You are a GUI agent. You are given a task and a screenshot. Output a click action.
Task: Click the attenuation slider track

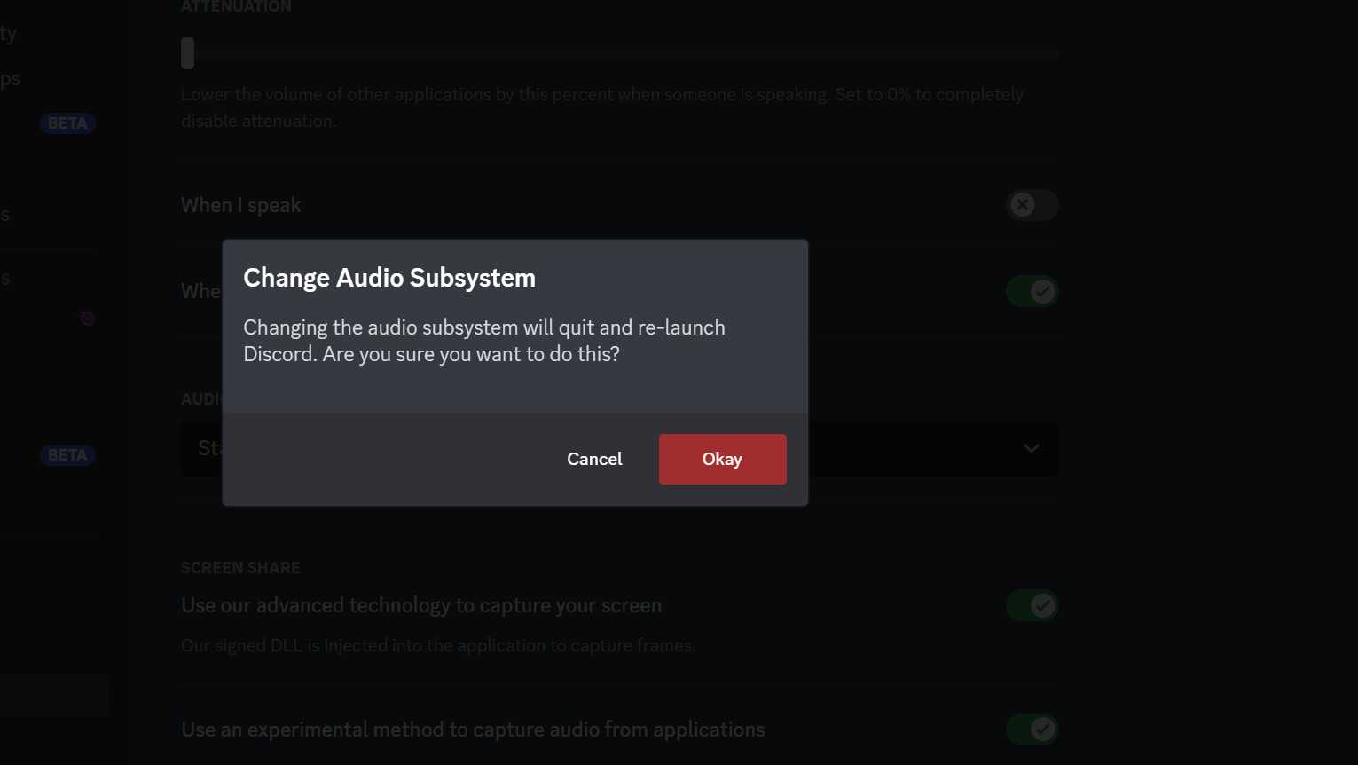pos(620,54)
